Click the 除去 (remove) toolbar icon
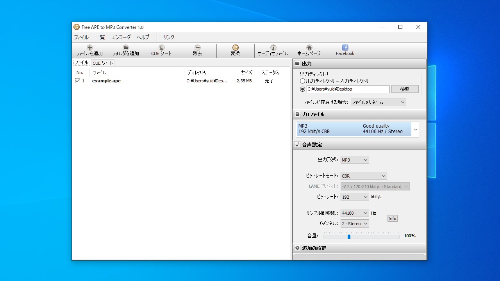 point(197,48)
